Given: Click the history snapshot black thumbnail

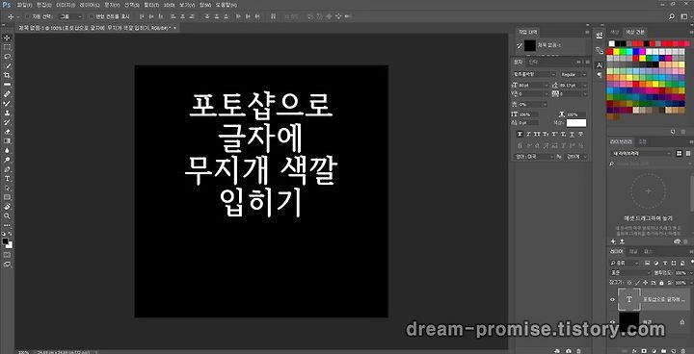Looking at the screenshot, I should pos(530,45).
